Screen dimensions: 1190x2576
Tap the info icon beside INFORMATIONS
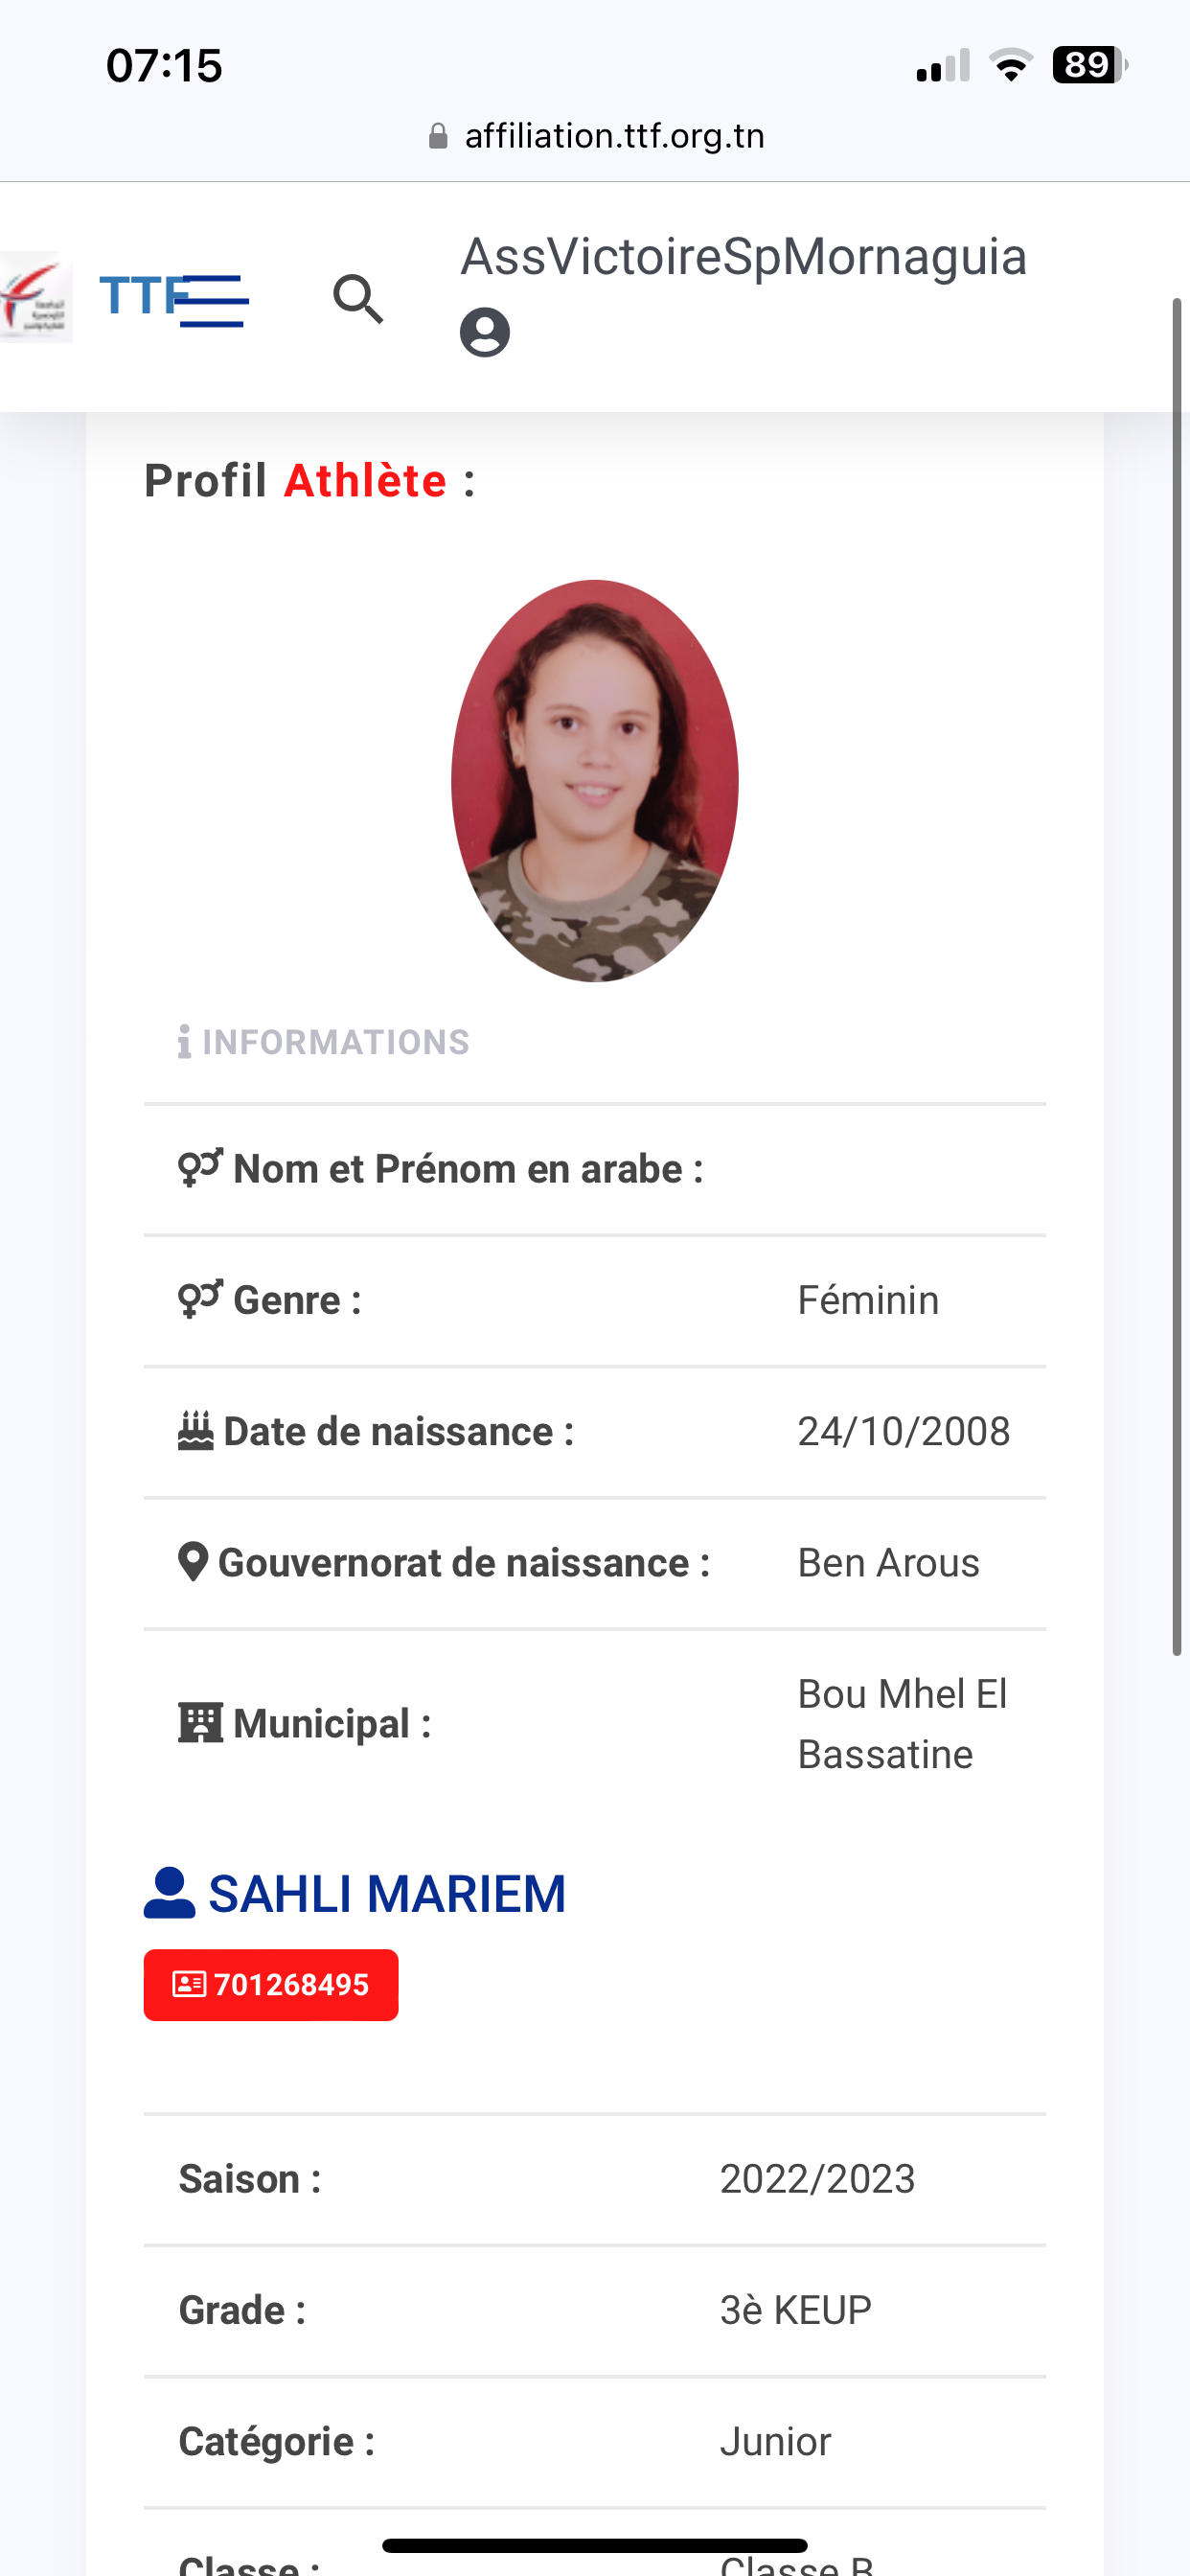coord(184,1042)
